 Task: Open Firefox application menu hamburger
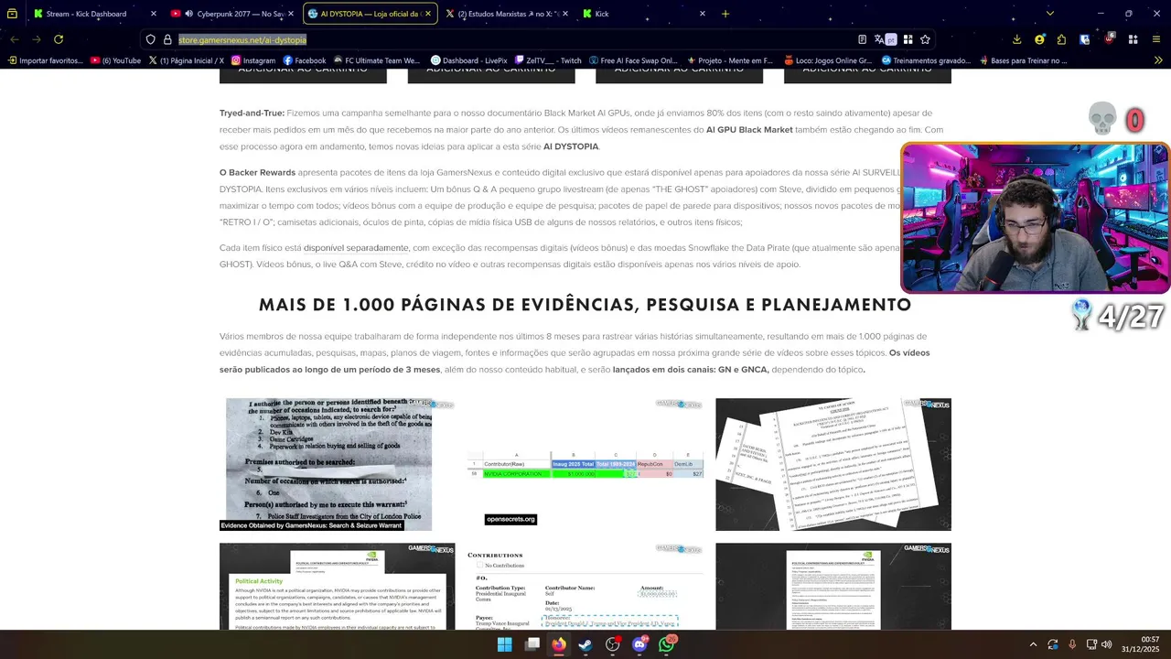(x=1156, y=39)
